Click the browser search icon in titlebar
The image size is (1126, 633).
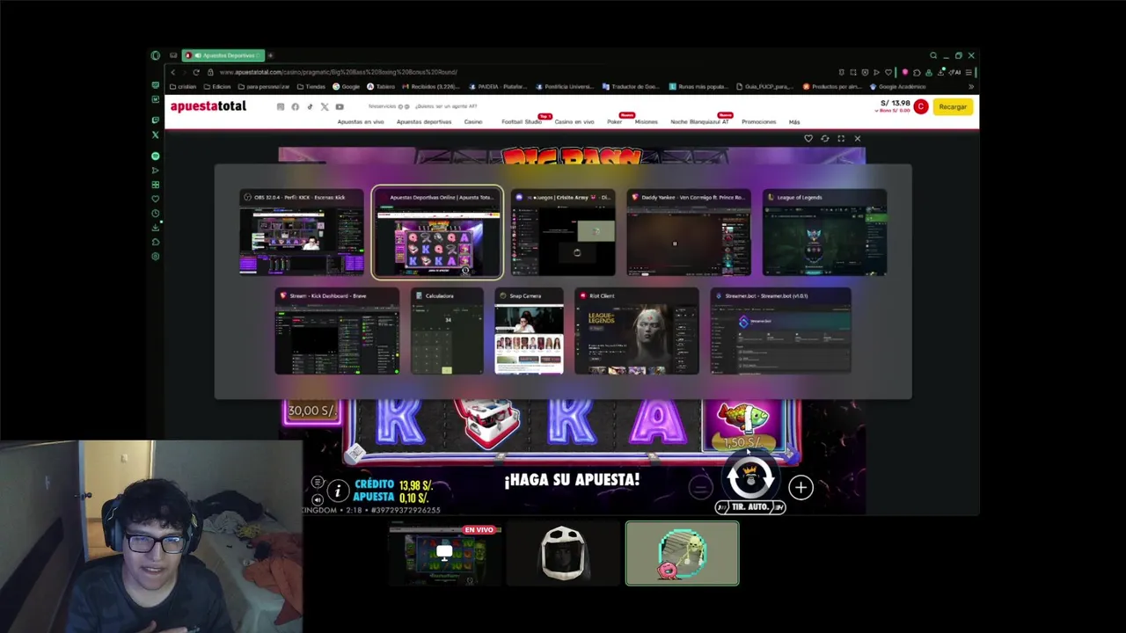click(933, 55)
